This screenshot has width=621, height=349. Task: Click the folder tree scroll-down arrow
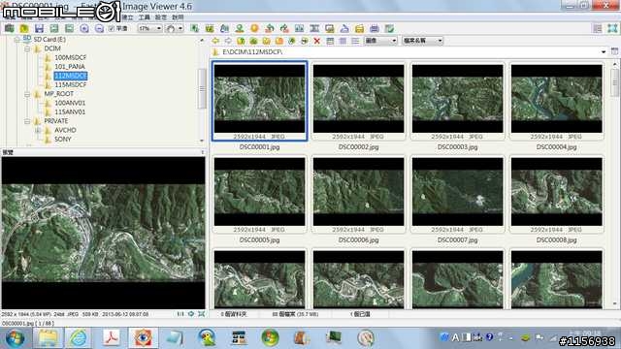click(202, 141)
